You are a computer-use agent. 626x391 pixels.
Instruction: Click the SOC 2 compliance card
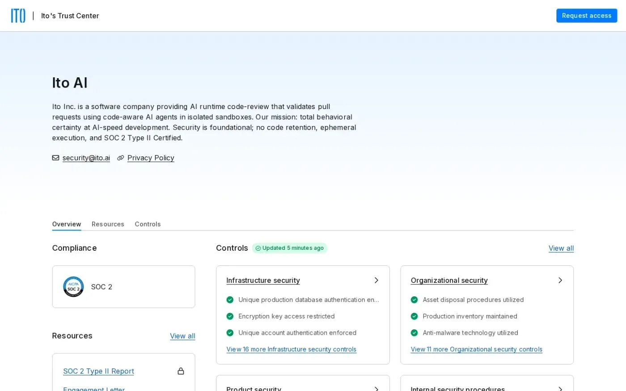pyautogui.click(x=123, y=287)
